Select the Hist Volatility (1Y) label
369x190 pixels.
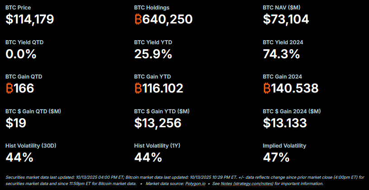pyautogui.click(x=157, y=146)
